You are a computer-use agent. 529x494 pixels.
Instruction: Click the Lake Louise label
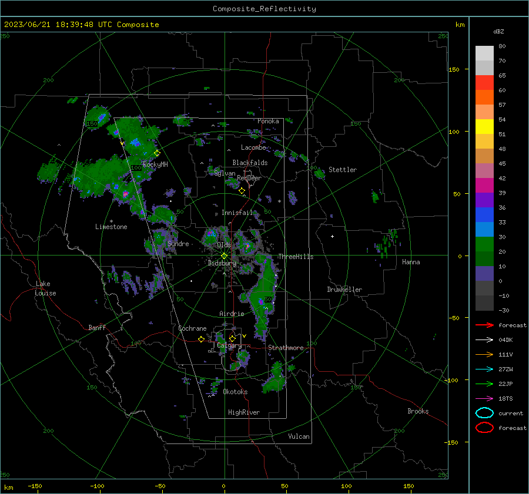pos(45,288)
